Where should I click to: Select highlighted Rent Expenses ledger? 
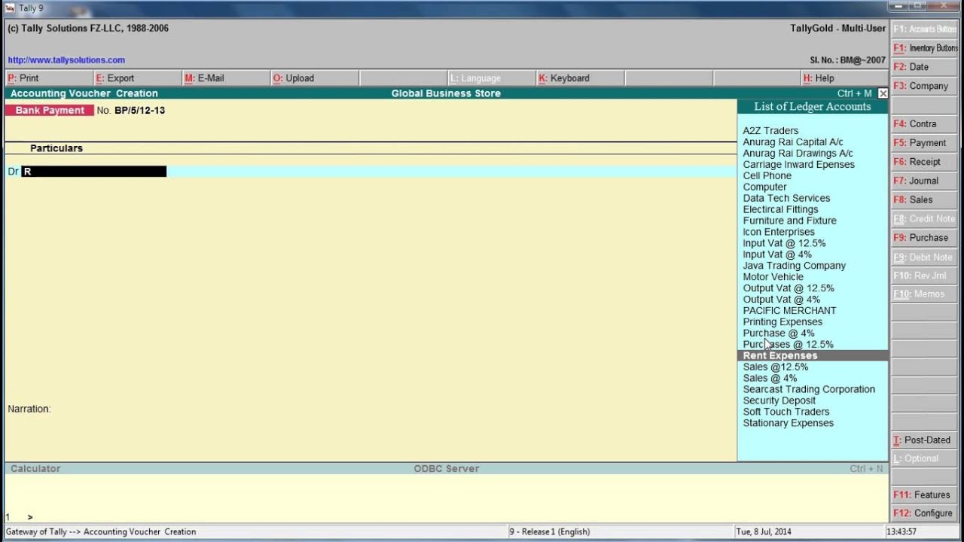[x=813, y=355]
